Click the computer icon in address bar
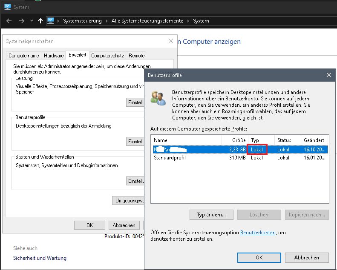 tap(51, 21)
